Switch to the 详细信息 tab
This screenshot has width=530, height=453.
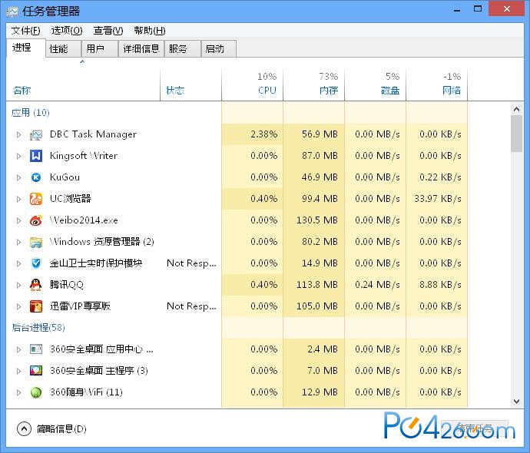pyautogui.click(x=141, y=49)
